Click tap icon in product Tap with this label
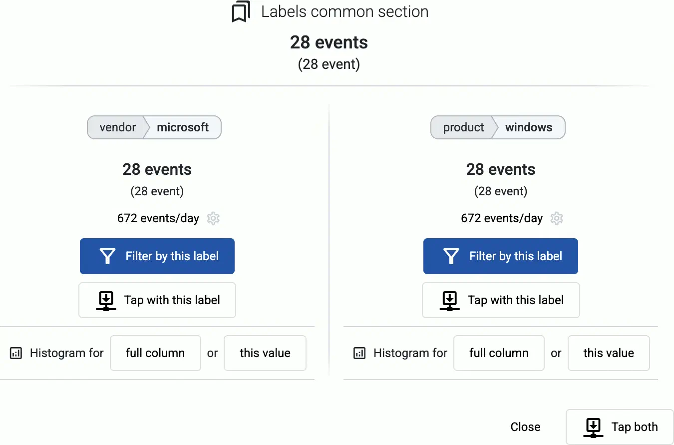The height and width of the screenshot is (445, 674). coord(449,300)
